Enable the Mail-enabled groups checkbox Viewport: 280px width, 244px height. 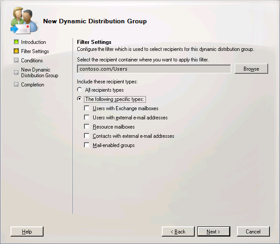(x=87, y=145)
